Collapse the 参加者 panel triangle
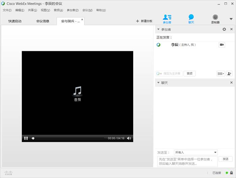The height and width of the screenshot is (178, 236). (x=158, y=29)
